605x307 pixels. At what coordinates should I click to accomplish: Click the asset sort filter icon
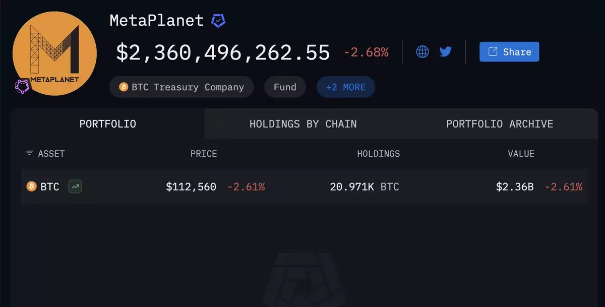coord(29,153)
